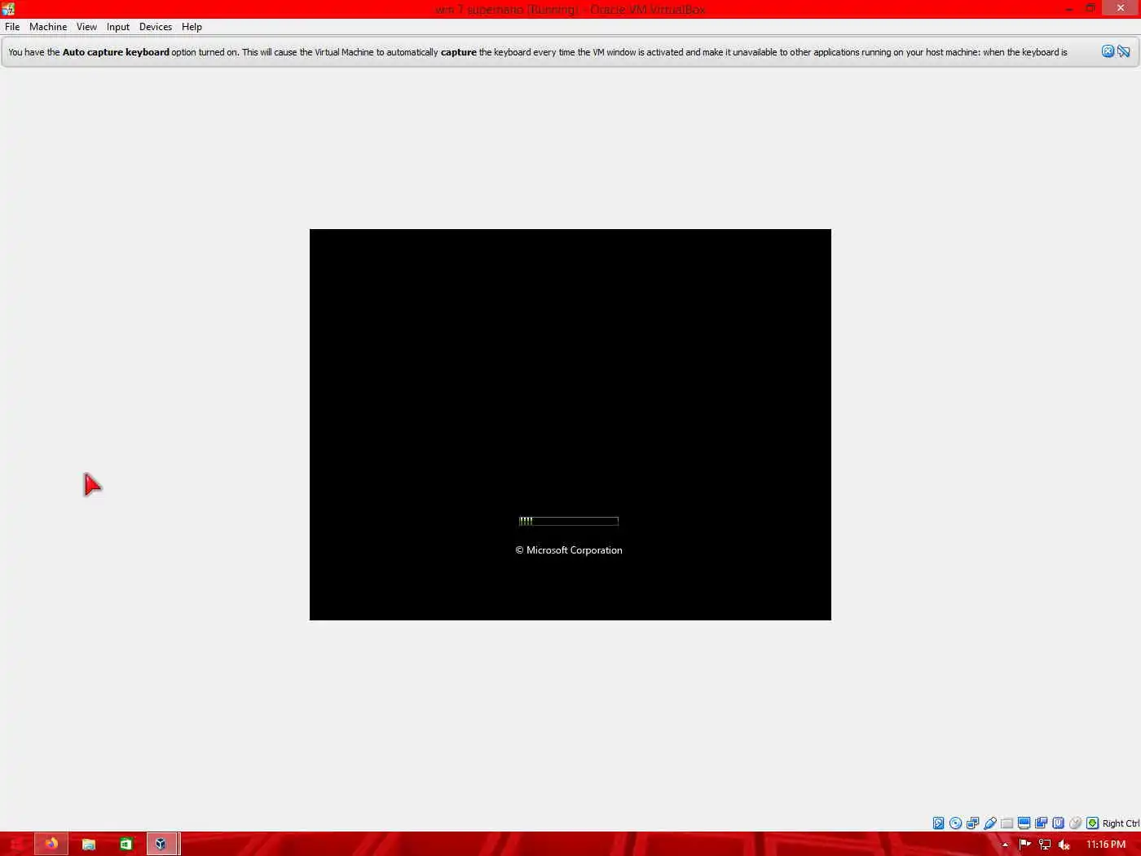This screenshot has width=1141, height=856.
Task: Click the hard disk activity indicator
Action: coord(938,823)
